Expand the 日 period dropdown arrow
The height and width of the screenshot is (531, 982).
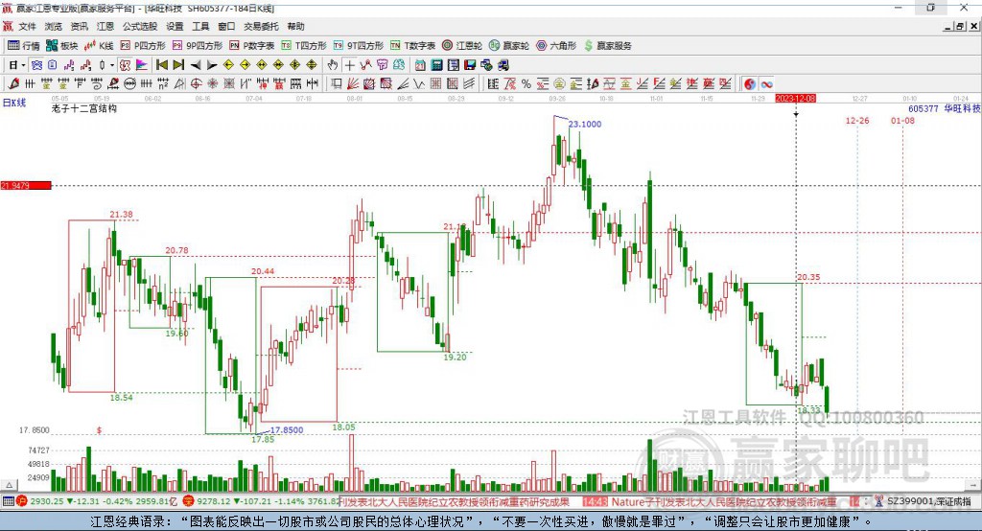click(x=23, y=65)
